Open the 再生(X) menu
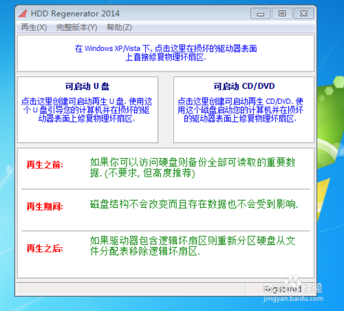Viewport: 344px width, 311px height. pos(34,28)
